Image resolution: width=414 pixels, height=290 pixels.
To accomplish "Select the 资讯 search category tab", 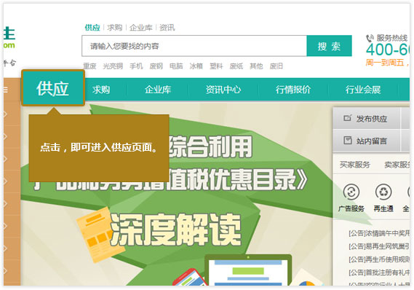I will click(x=167, y=28).
